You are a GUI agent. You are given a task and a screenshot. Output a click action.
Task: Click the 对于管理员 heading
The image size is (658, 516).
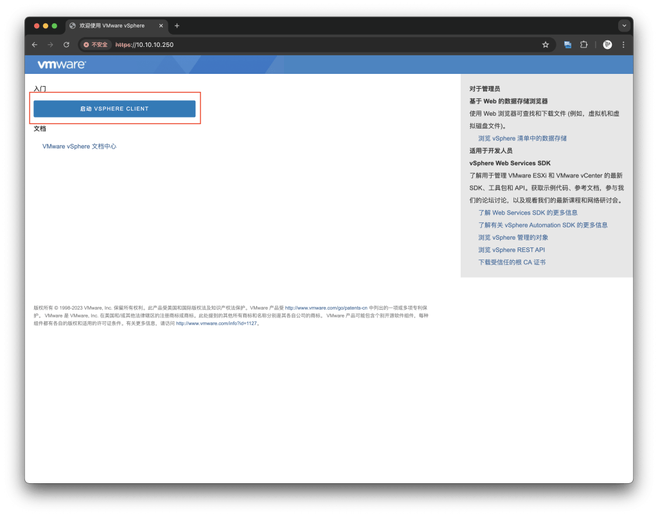pyautogui.click(x=485, y=89)
